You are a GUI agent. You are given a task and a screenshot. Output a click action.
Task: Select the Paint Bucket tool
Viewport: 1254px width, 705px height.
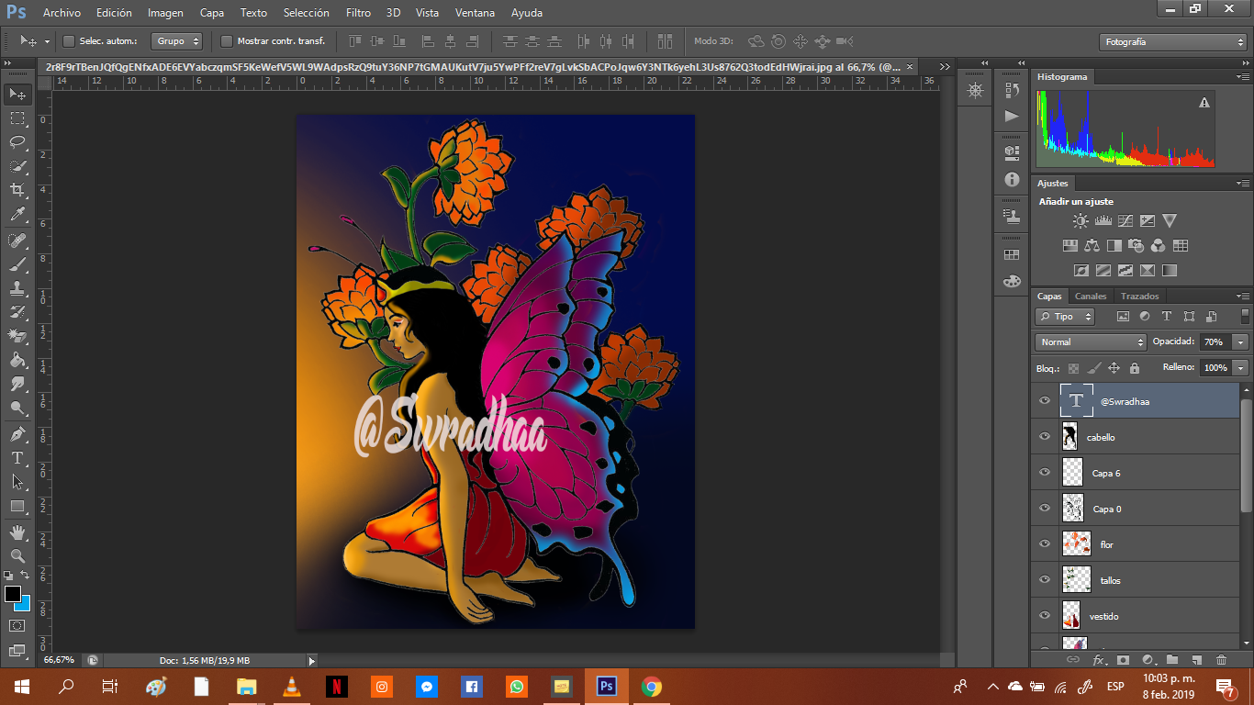[x=17, y=360]
